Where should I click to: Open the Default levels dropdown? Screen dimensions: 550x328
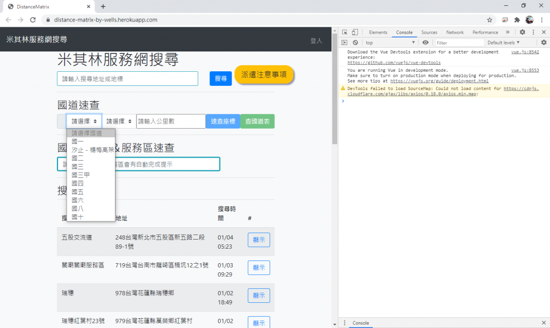[x=503, y=43]
